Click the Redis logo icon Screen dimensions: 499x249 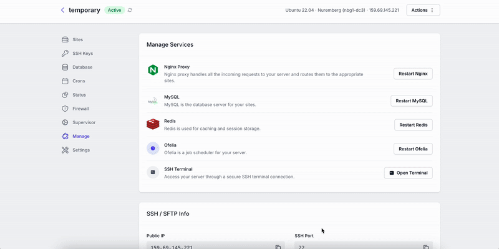click(153, 124)
